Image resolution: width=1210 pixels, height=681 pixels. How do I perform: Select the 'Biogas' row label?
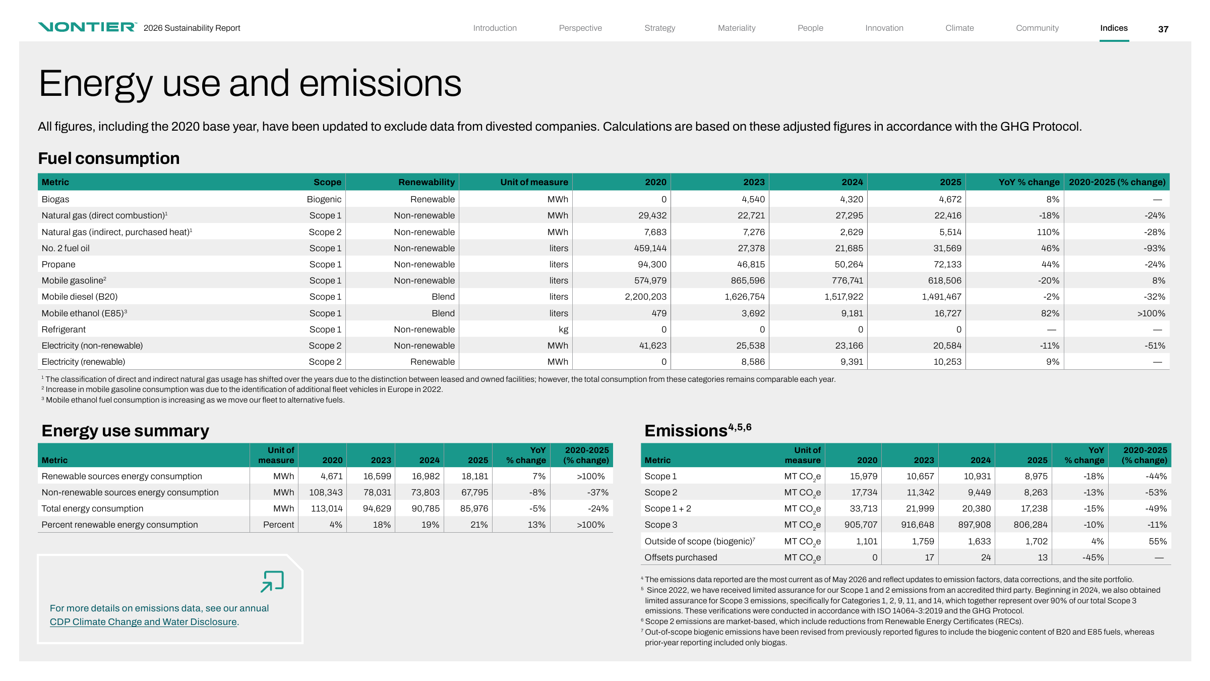tap(55, 199)
